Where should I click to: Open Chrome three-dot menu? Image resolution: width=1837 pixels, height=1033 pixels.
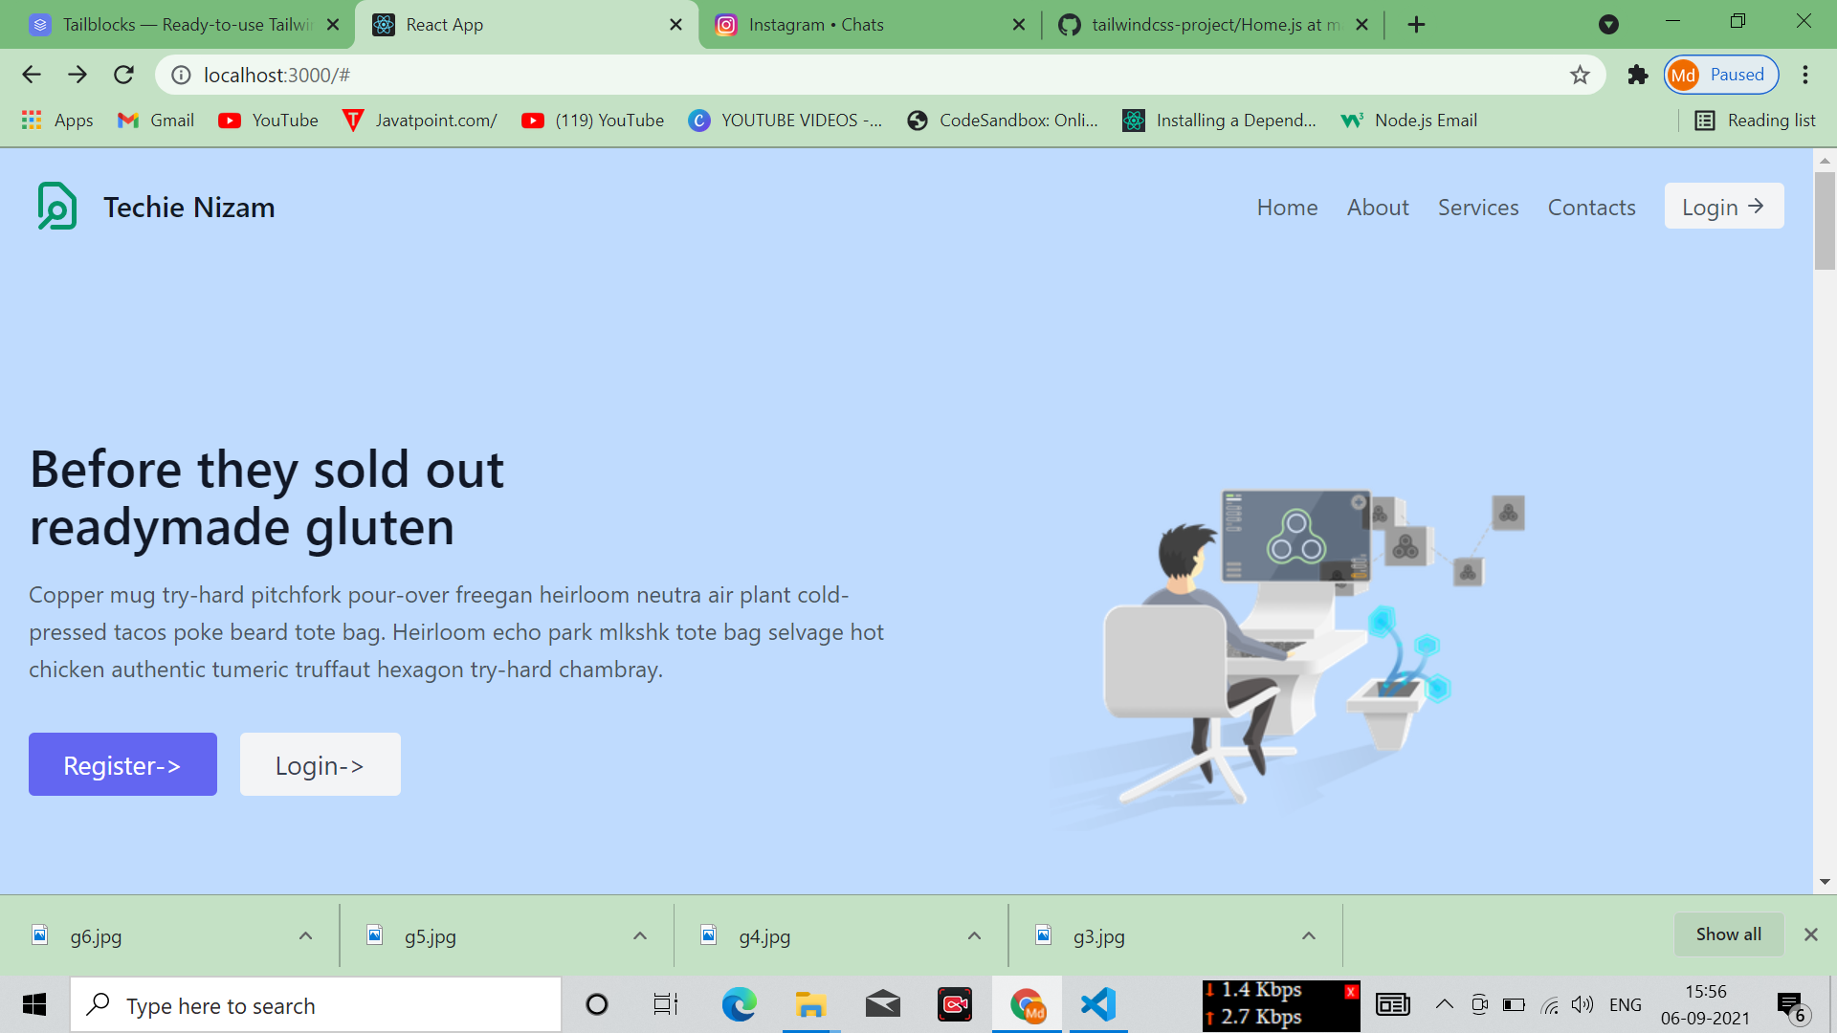(x=1805, y=75)
